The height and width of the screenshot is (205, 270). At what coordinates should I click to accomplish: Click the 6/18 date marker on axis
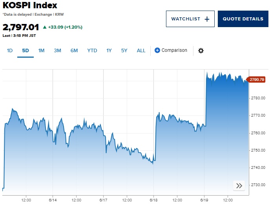pyautogui.click(x=153, y=200)
